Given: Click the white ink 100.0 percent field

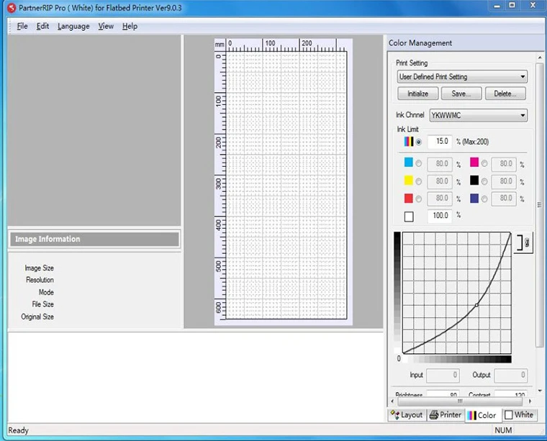Looking at the screenshot, I should (x=440, y=216).
